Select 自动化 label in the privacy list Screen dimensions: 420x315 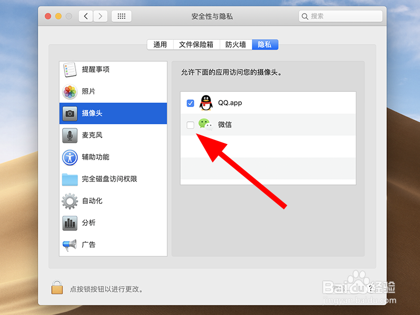point(92,201)
